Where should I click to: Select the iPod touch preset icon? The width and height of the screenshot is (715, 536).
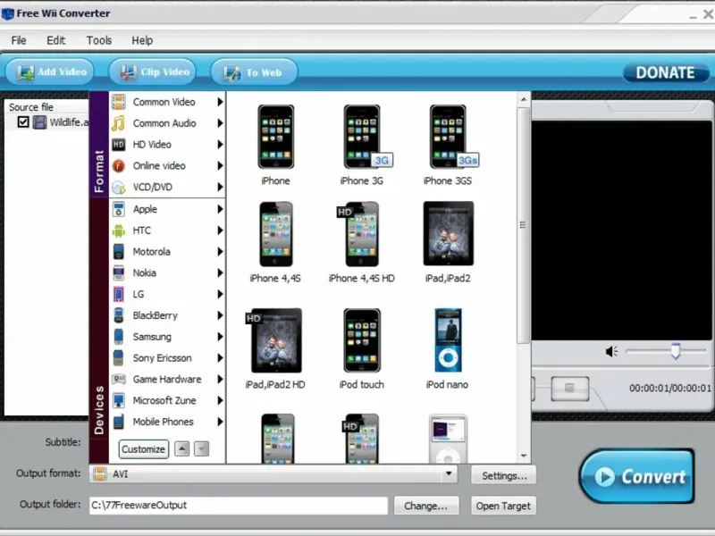point(362,340)
